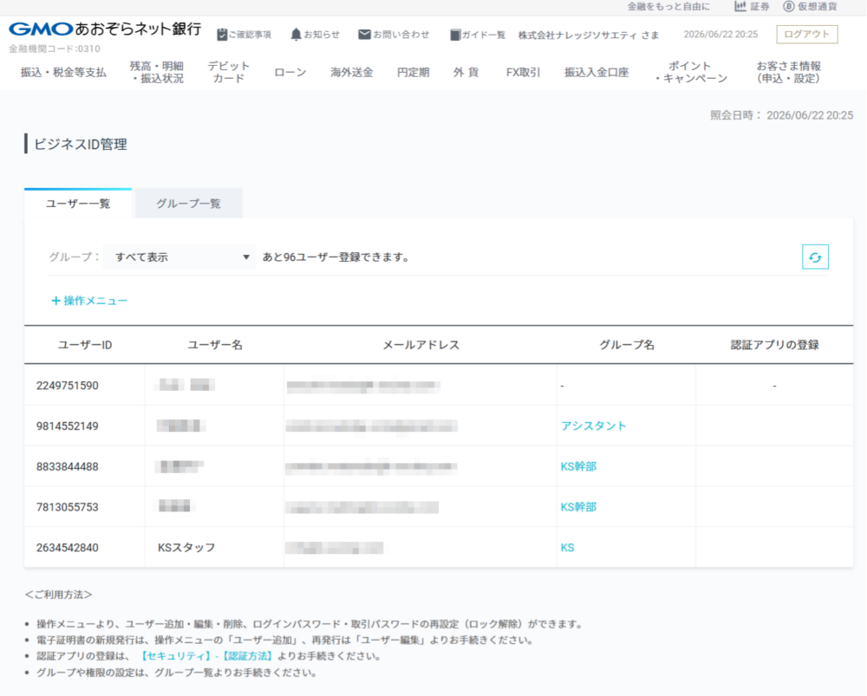Open the 【セキュリティ】 link
The height and width of the screenshot is (696, 867).
click(x=175, y=656)
